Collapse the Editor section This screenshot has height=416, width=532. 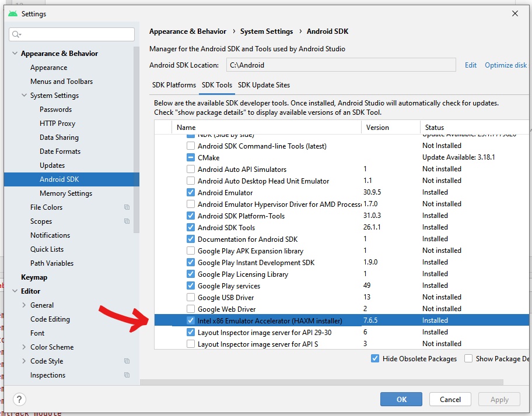[15, 291]
